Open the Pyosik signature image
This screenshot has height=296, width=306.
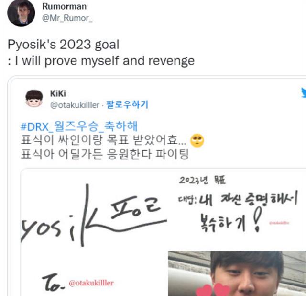[x=94, y=215]
